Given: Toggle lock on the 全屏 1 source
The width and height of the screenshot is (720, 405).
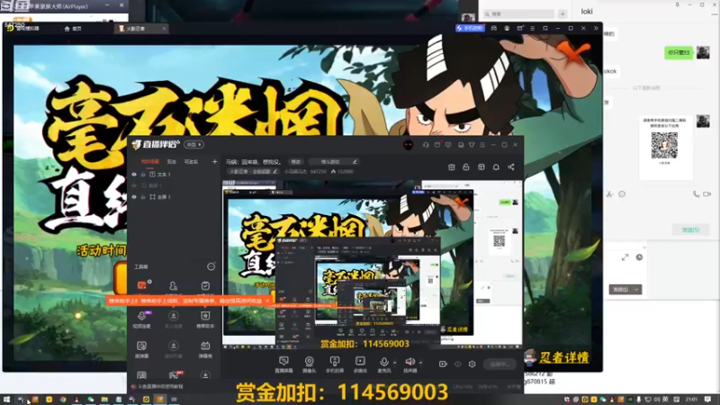Looking at the screenshot, I should [x=143, y=197].
